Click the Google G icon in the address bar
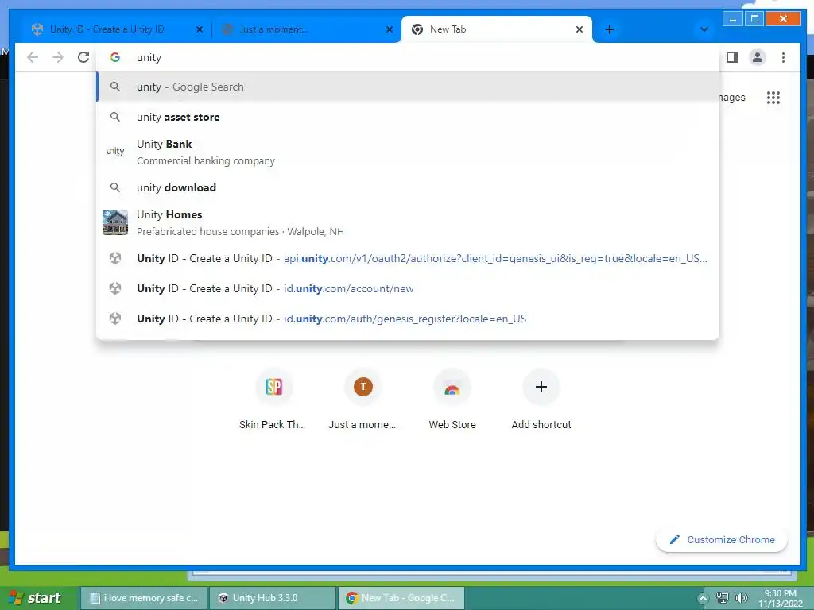814x610 pixels. (115, 57)
